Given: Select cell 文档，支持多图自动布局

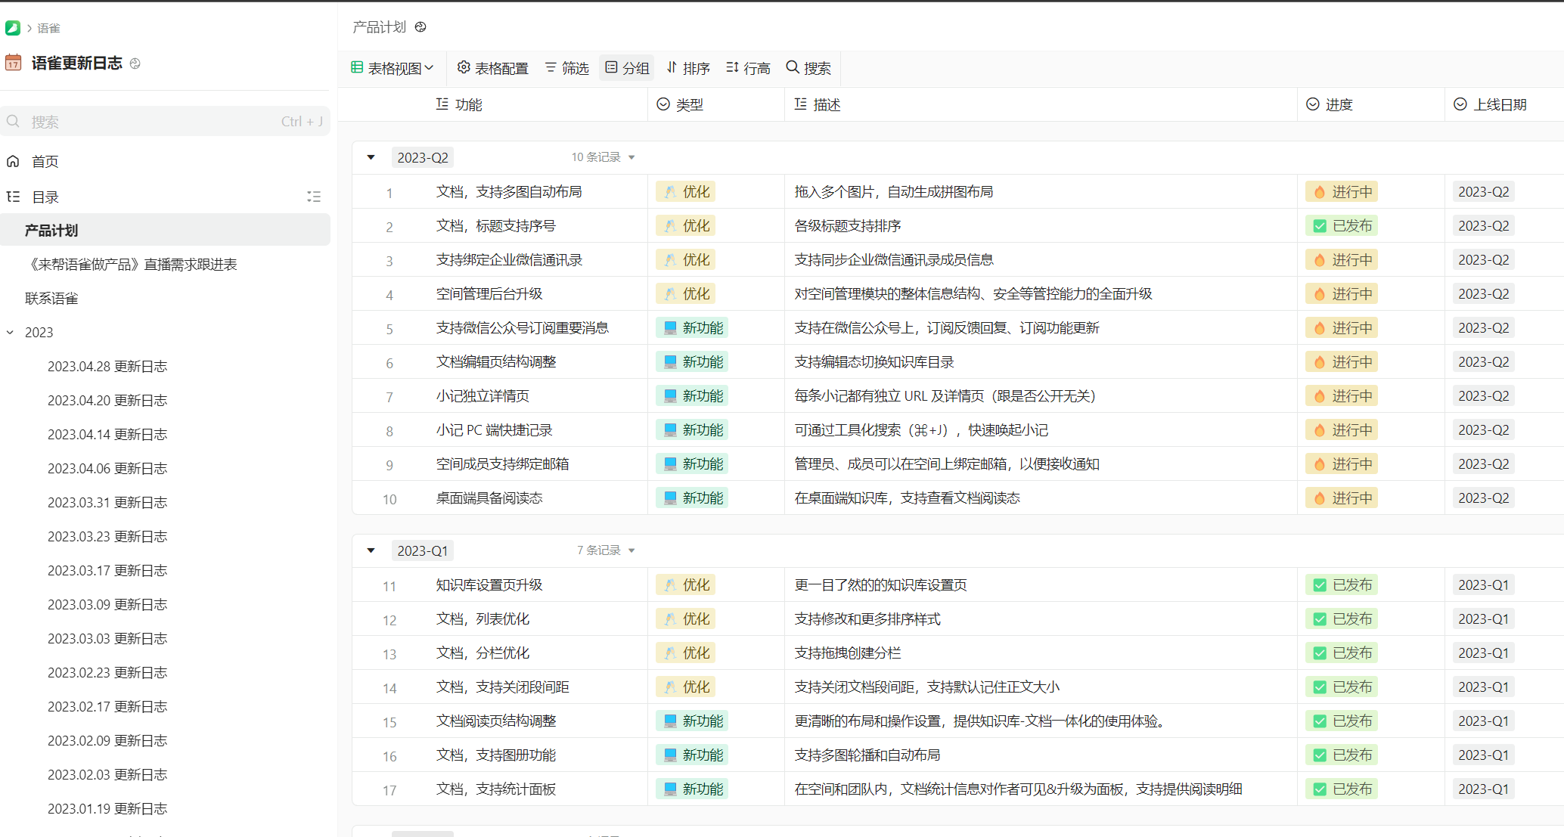Looking at the screenshot, I should click(x=509, y=191).
